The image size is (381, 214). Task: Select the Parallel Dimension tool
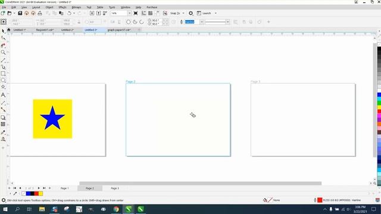(3, 103)
